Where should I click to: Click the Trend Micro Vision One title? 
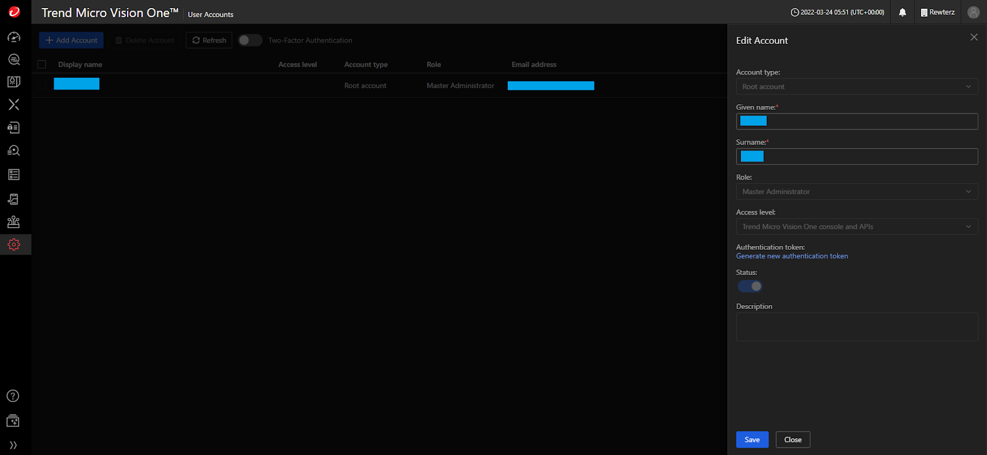coord(110,13)
